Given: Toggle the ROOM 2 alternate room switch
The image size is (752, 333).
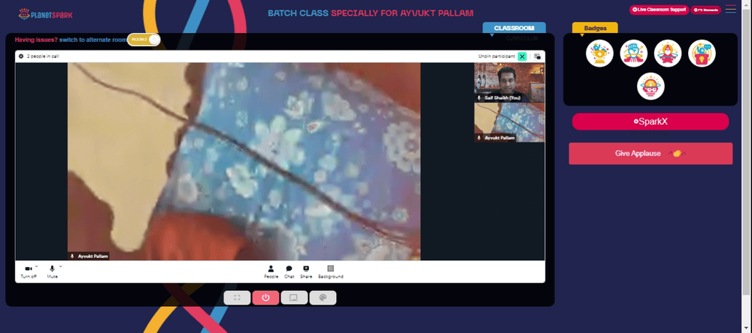Looking at the screenshot, I should pyautogui.click(x=144, y=39).
